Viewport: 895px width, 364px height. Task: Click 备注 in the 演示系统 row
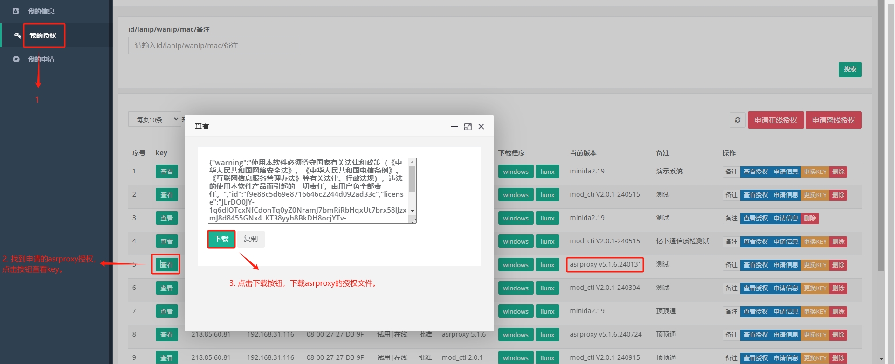[731, 172]
